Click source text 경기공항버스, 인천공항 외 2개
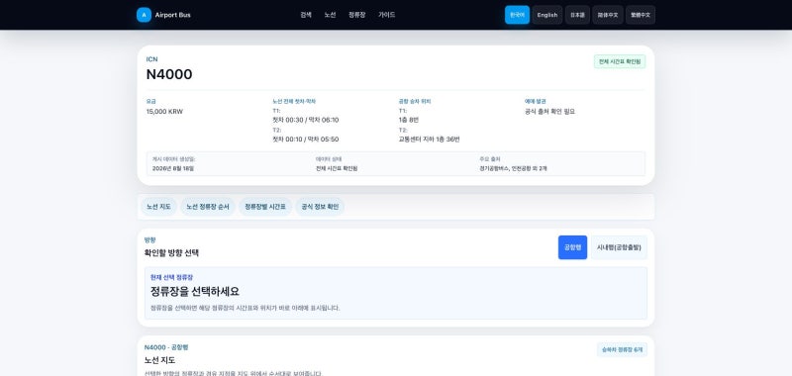792x376 pixels. point(513,168)
